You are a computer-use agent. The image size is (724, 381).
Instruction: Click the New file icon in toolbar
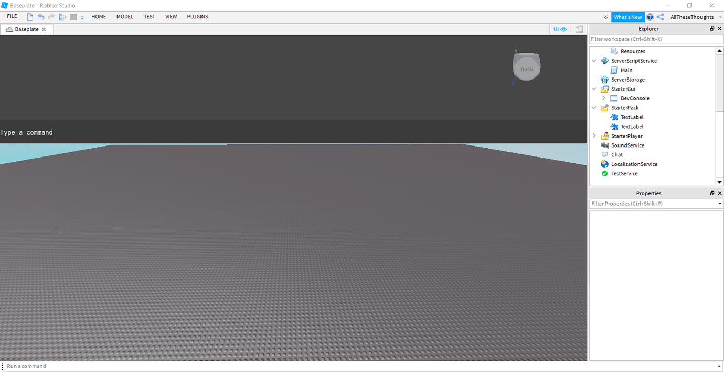(30, 17)
